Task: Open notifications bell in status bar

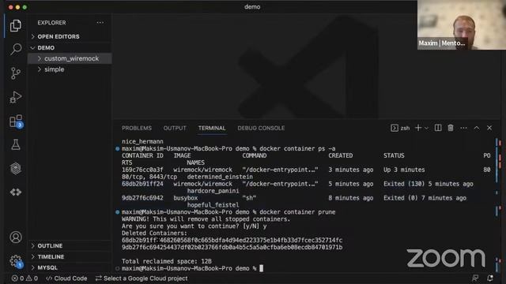Action: click(x=490, y=278)
